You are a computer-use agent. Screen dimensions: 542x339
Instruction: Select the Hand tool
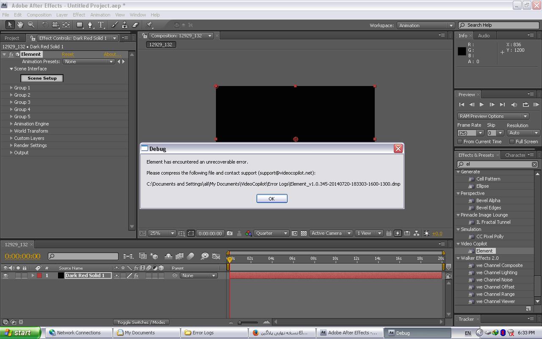pos(20,25)
